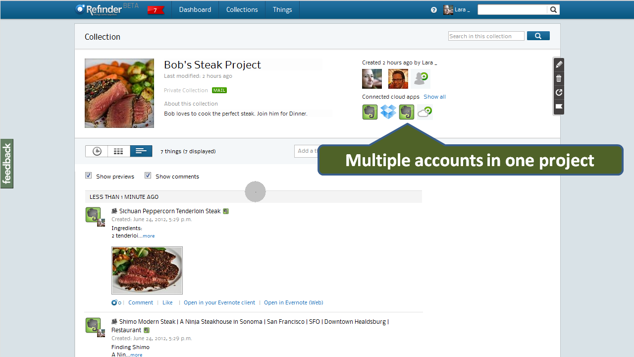
Task: Open help question mark icon in header
Action: coord(434,10)
